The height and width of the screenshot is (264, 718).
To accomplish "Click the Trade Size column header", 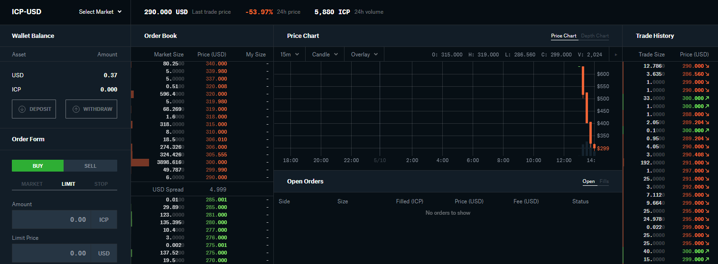I will [x=652, y=55].
